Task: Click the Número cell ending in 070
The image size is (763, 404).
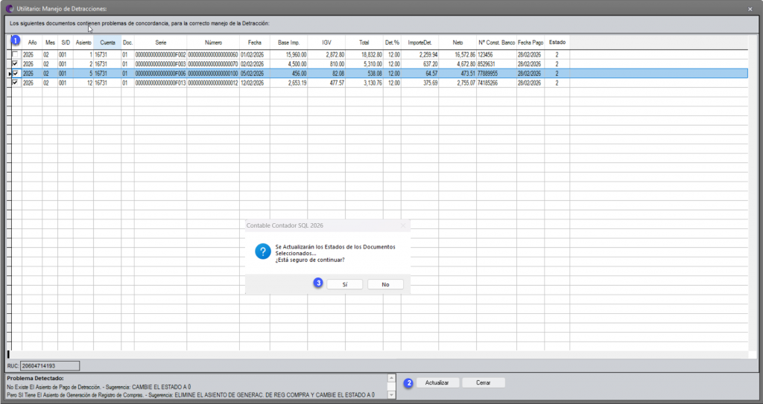Action: [x=213, y=64]
